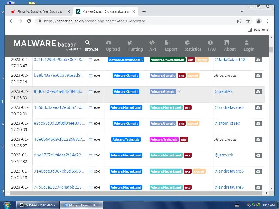The width and height of the screenshot is (279, 209).
Task: Open the About page
Action: click(230, 46)
